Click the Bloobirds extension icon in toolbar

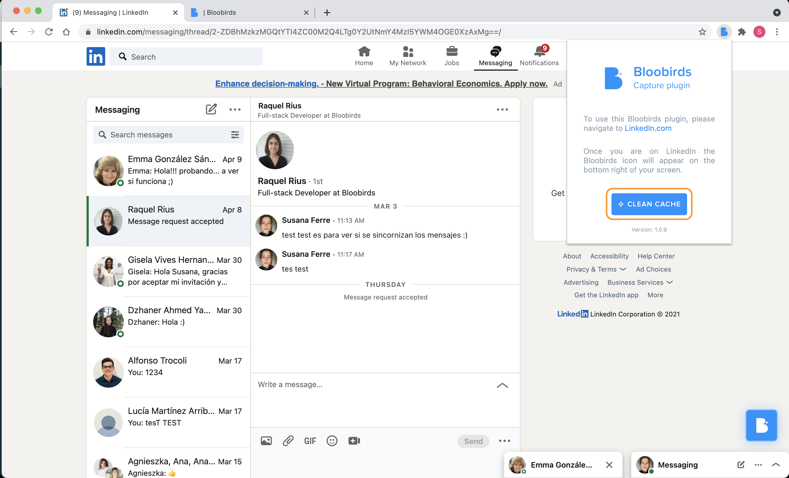724,32
